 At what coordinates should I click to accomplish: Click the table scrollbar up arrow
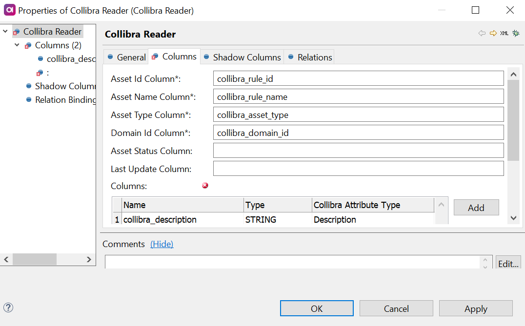coord(441,204)
